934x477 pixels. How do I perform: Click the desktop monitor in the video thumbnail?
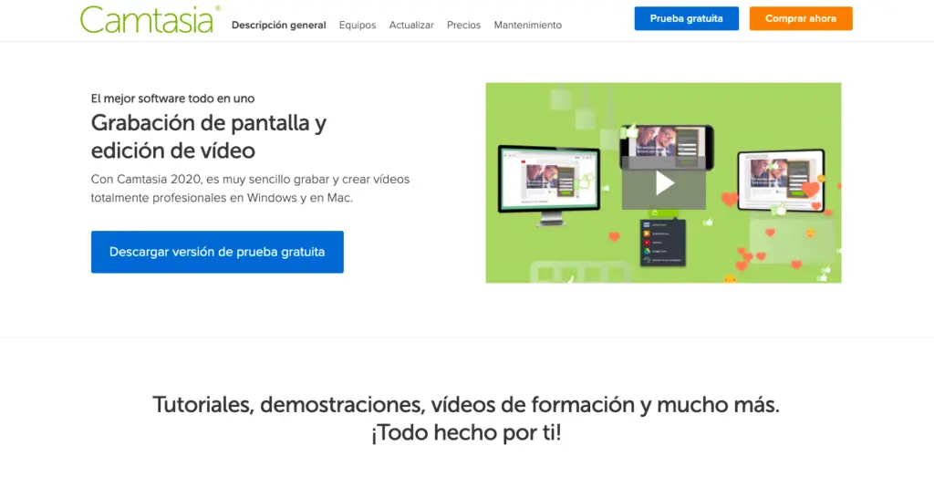[x=548, y=185]
